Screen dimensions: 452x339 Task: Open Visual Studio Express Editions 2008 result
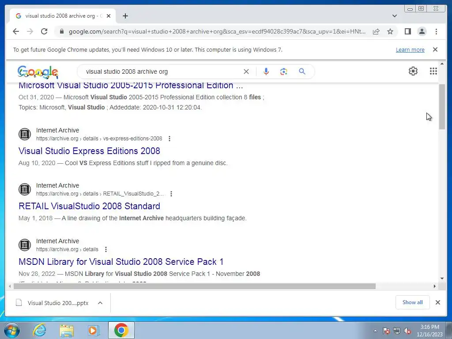tap(89, 151)
